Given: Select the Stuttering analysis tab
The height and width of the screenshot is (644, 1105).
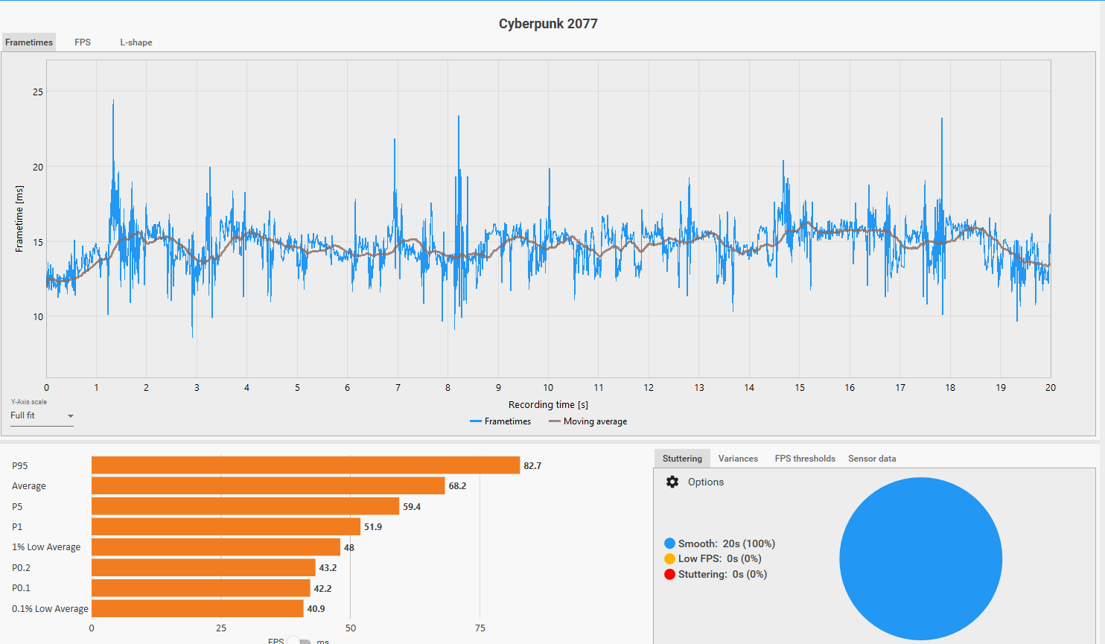Looking at the screenshot, I should pyautogui.click(x=682, y=459).
